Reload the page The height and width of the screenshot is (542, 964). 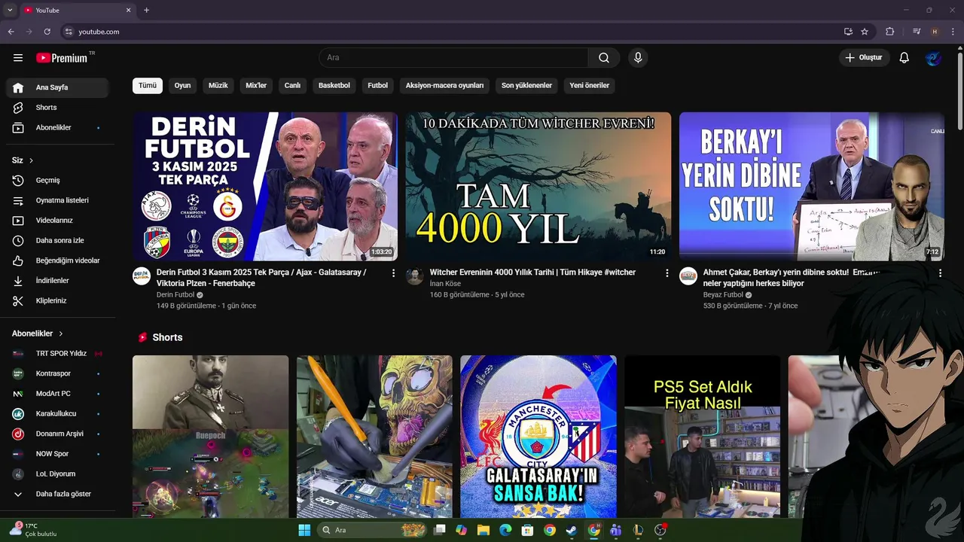[47, 32]
